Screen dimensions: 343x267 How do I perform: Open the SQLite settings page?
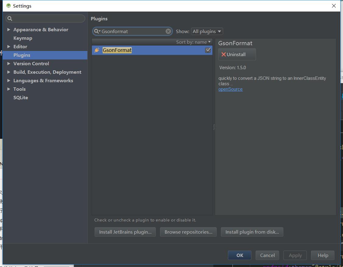point(21,97)
